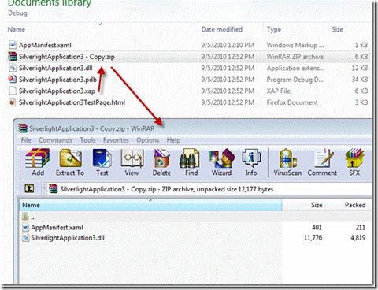Click the parent folder '..' icon
Viewport: 378px width, 290px height.
(x=25, y=217)
